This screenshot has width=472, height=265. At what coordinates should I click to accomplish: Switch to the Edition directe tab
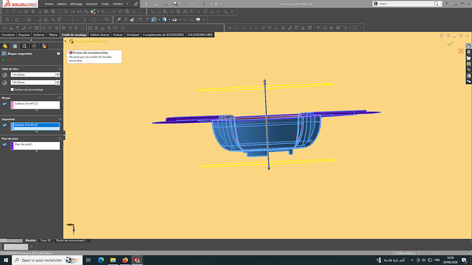pos(100,35)
